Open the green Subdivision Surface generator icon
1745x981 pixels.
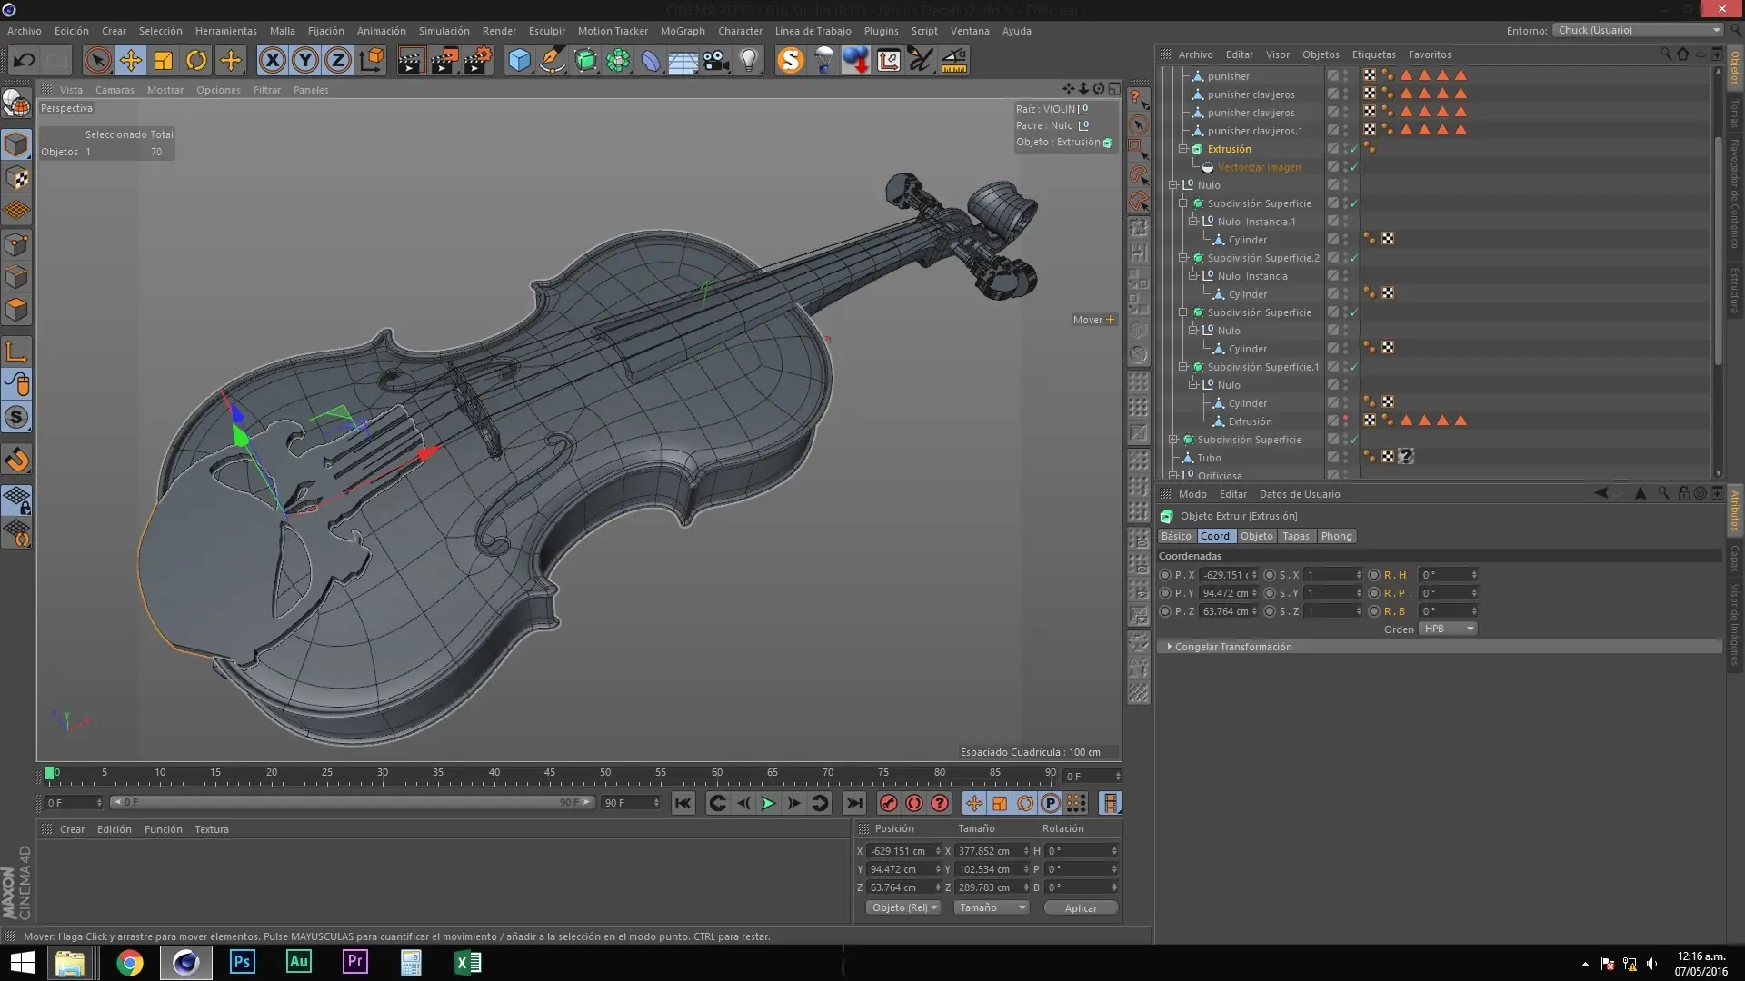pyautogui.click(x=585, y=61)
